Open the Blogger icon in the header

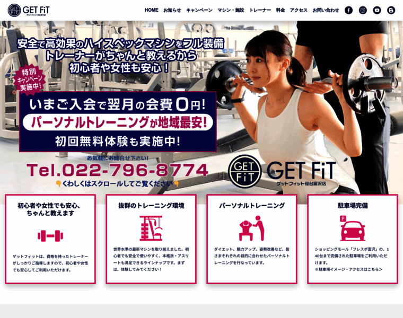click(x=391, y=10)
